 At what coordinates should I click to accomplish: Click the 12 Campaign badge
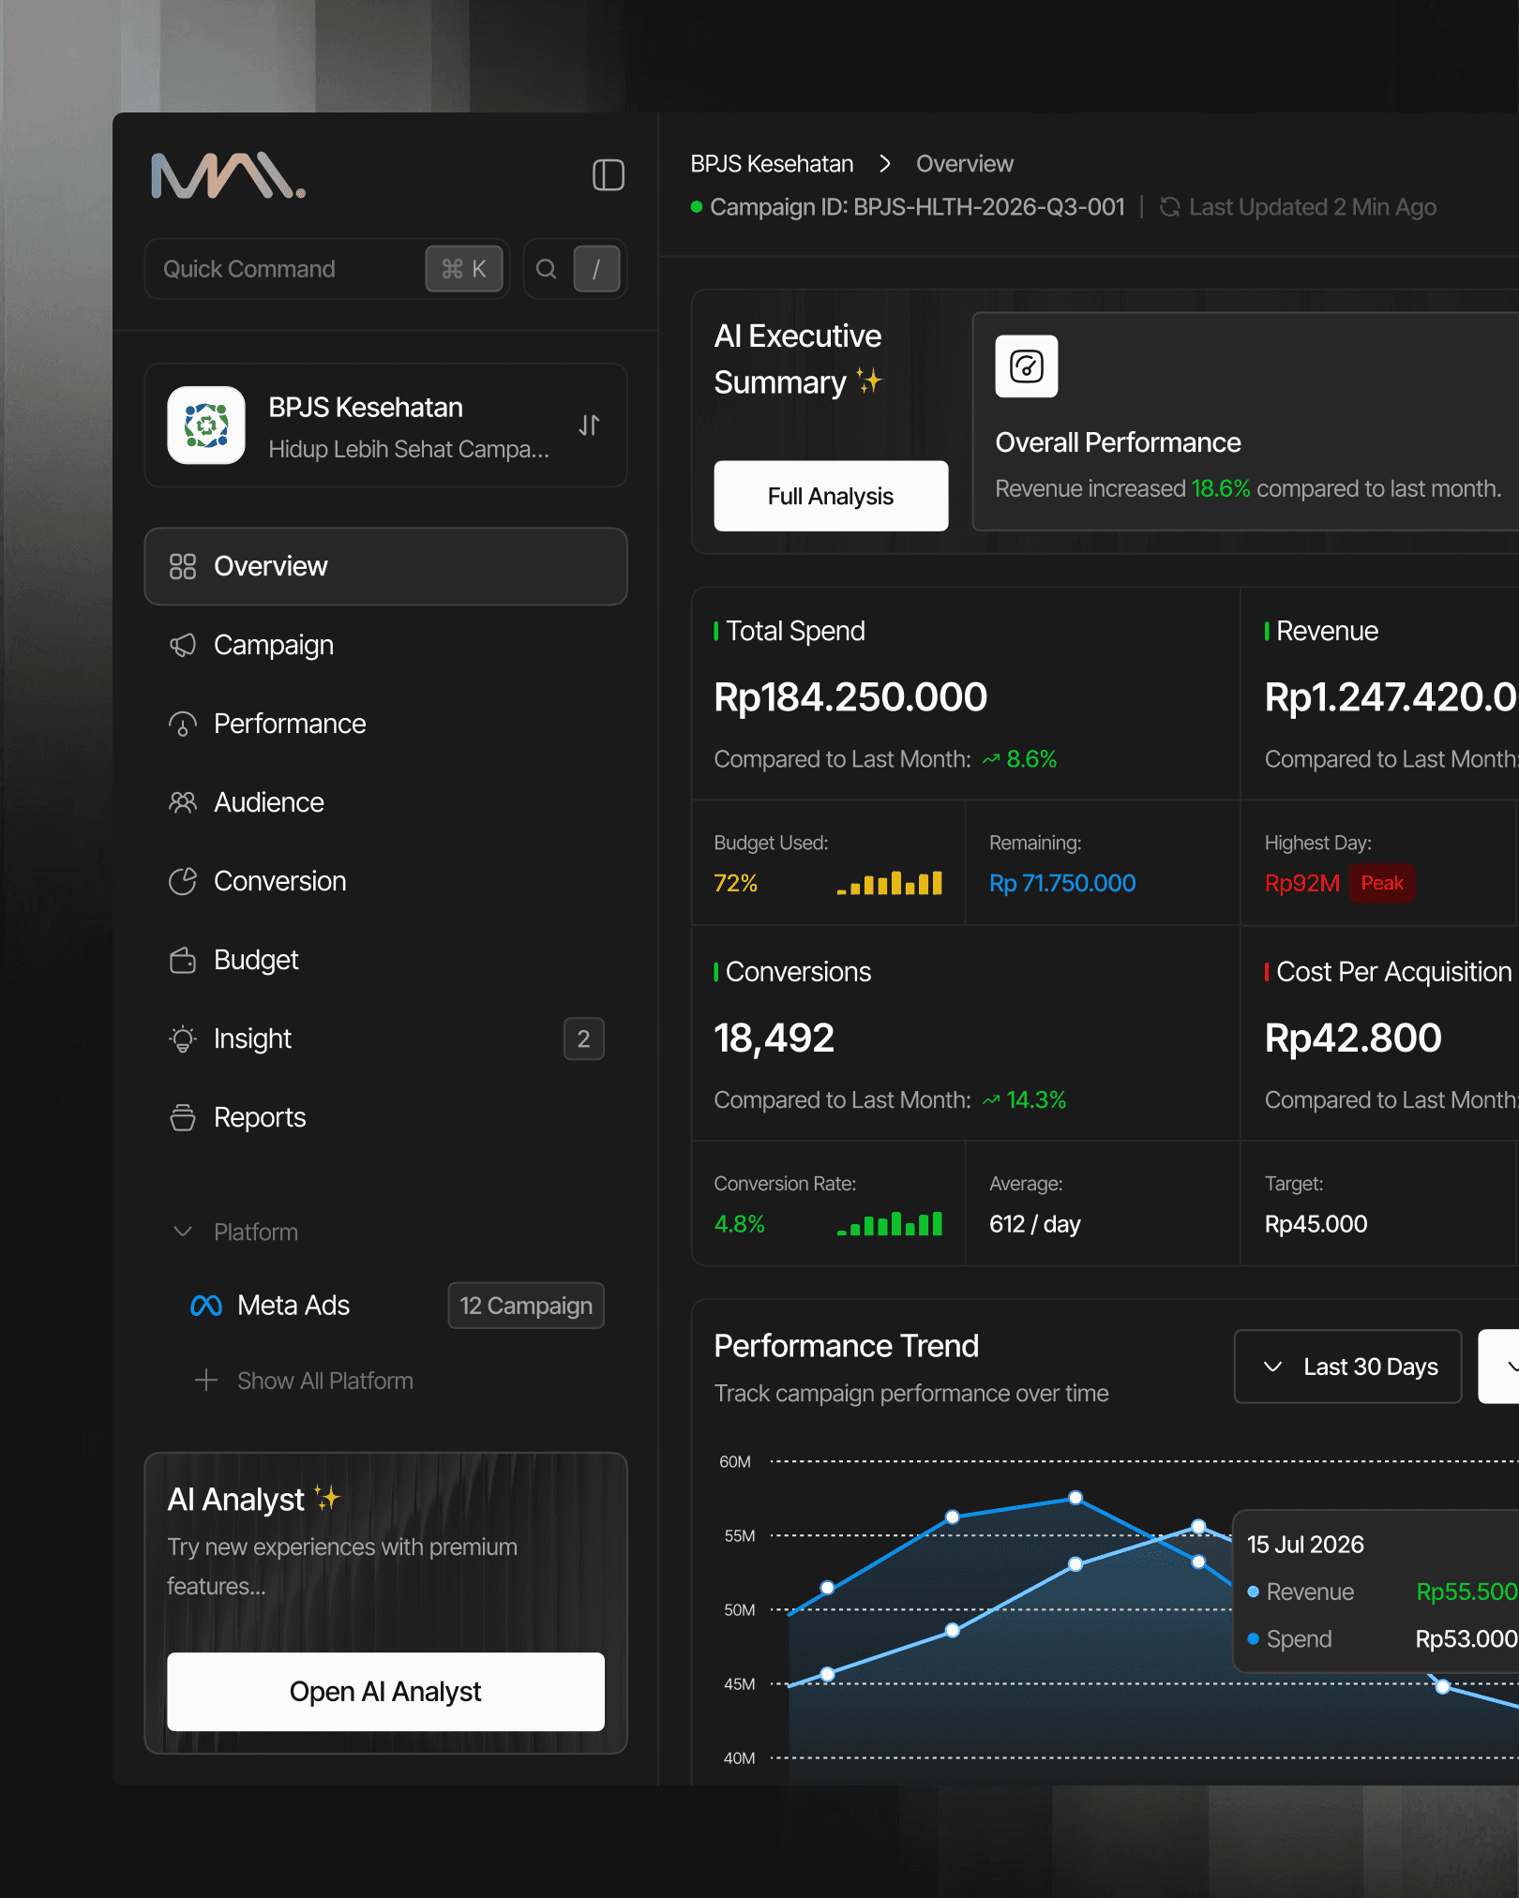pyautogui.click(x=526, y=1306)
